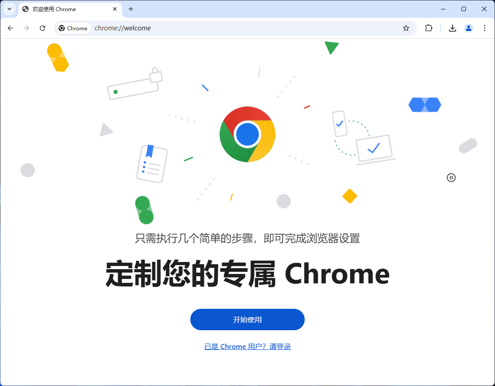Click the large Chrome logo illustration
The height and width of the screenshot is (386, 495).
[247, 134]
